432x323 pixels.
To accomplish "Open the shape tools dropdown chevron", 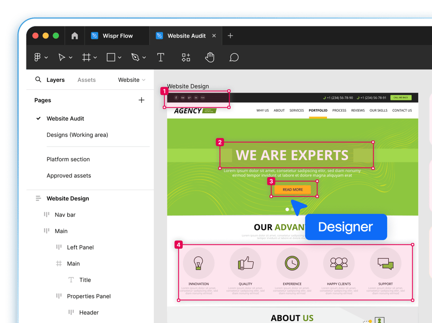I will click(x=120, y=57).
